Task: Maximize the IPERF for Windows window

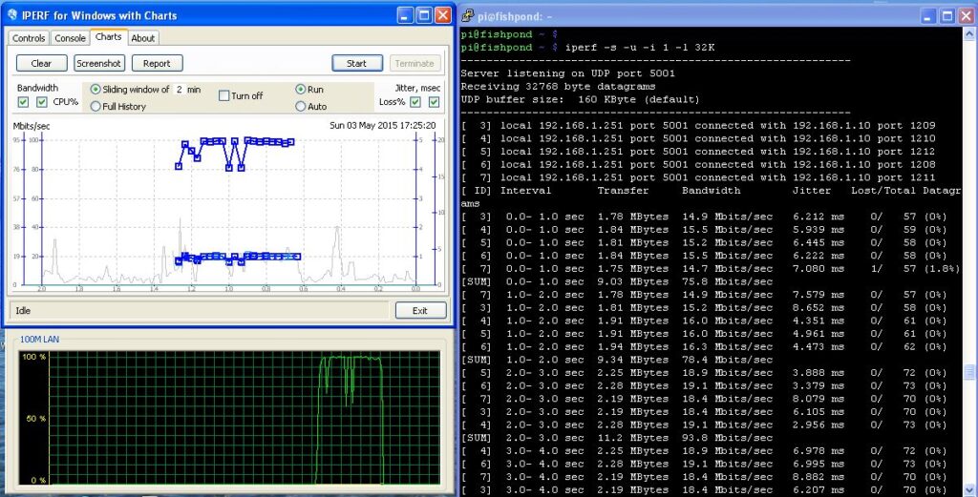Action: (x=424, y=15)
